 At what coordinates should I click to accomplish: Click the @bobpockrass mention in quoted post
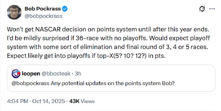tap(31, 83)
